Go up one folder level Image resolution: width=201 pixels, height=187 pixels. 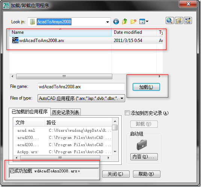click(124, 21)
